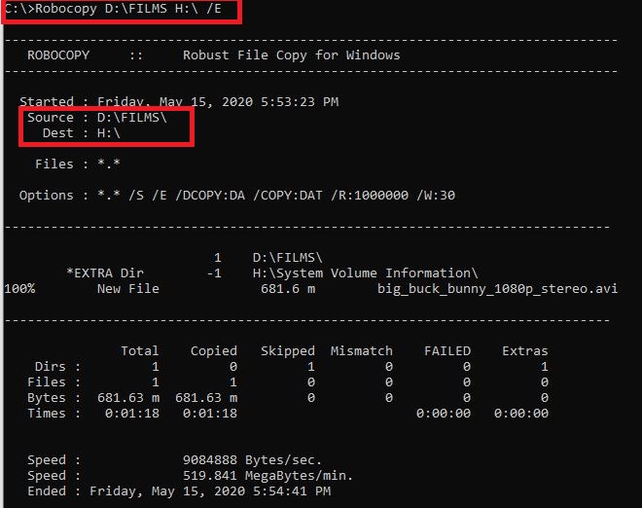This screenshot has width=642, height=508.
Task: Click the Times row label
Action: (53, 414)
